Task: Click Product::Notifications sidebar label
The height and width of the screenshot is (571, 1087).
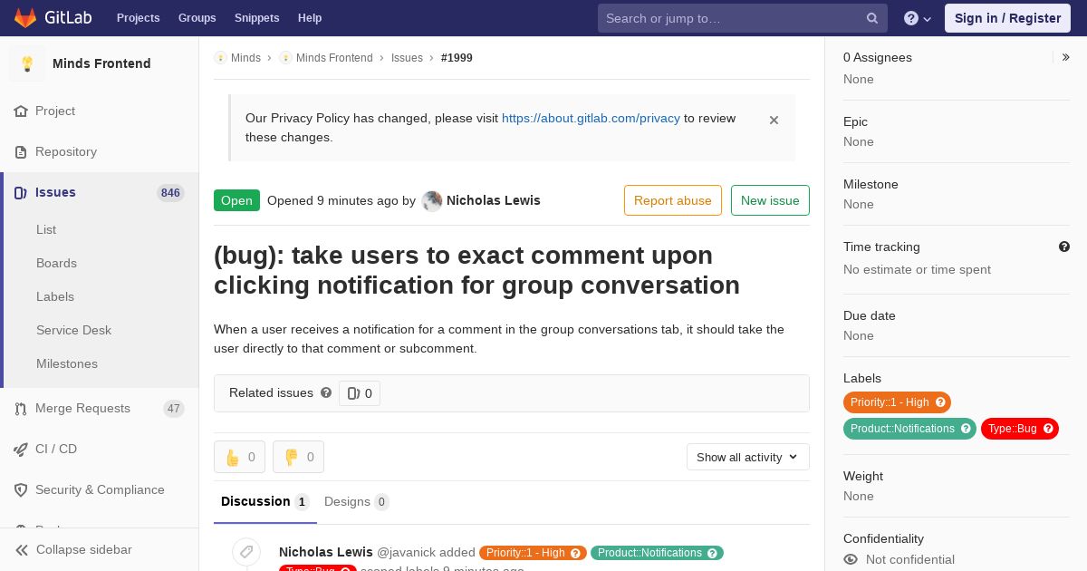Action: pyautogui.click(x=902, y=429)
